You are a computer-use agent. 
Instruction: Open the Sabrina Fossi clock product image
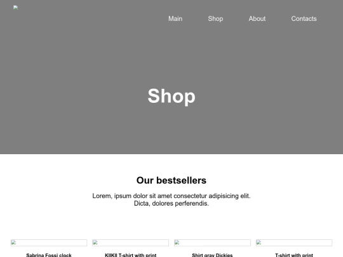point(49,242)
